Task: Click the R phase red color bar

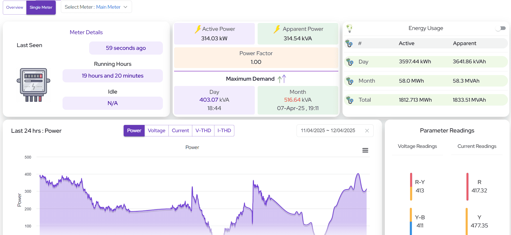Action: (x=467, y=187)
